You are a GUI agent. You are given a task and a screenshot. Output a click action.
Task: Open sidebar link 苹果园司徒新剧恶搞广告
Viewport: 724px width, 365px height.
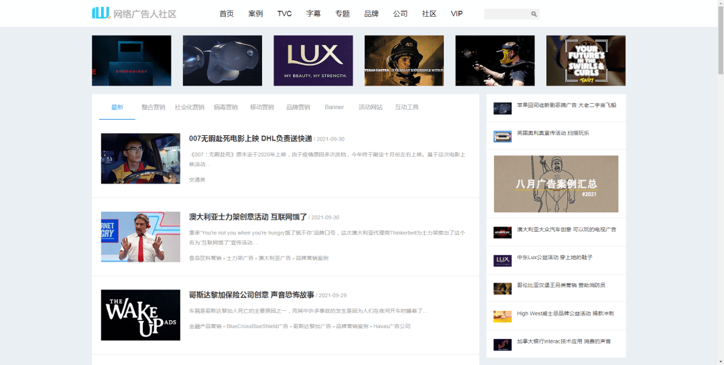[566, 105]
